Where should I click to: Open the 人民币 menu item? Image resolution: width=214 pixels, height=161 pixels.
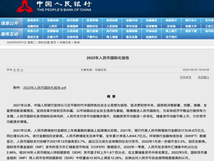[53, 26]
